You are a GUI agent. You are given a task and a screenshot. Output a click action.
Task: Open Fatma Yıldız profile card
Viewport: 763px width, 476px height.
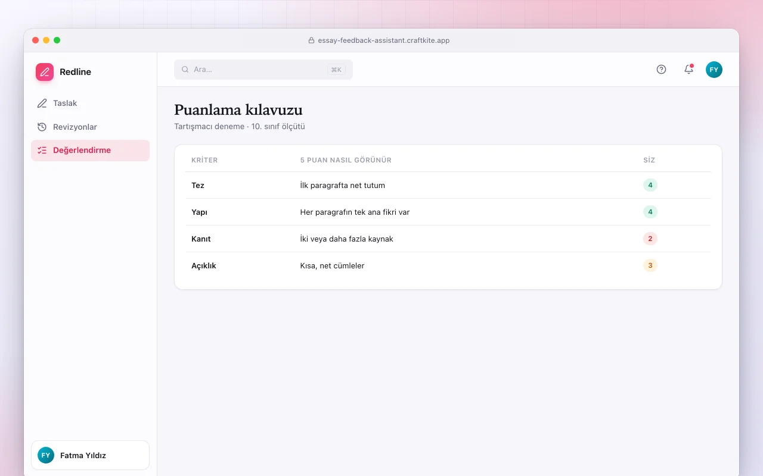(90, 455)
